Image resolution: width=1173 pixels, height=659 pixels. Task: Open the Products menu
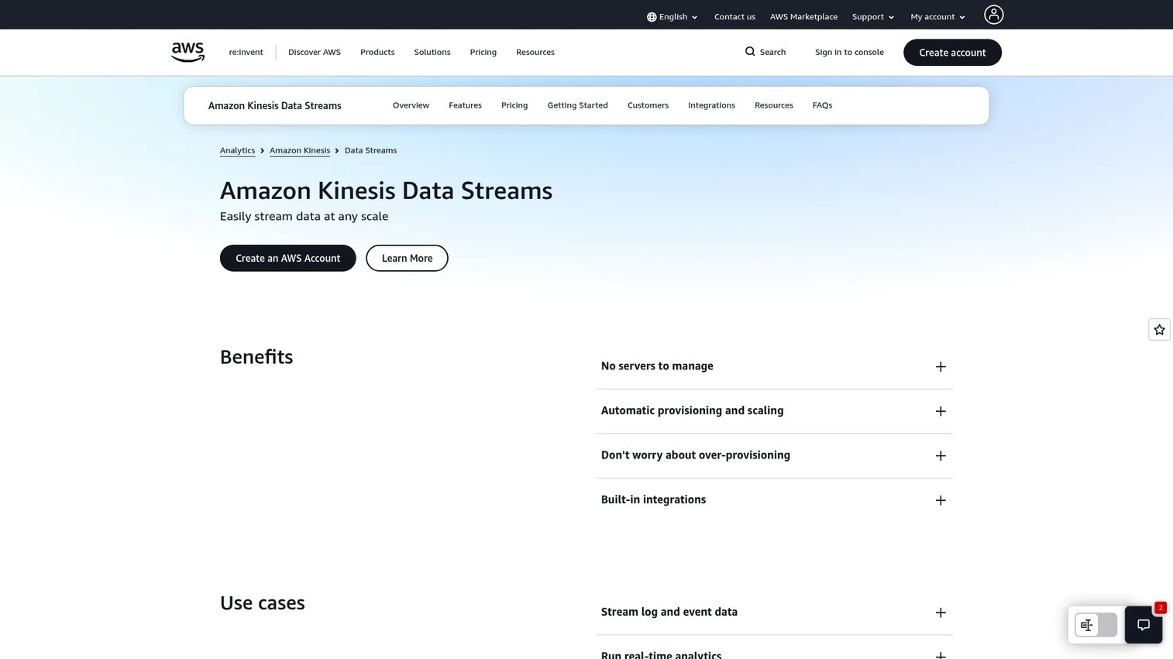tap(377, 53)
